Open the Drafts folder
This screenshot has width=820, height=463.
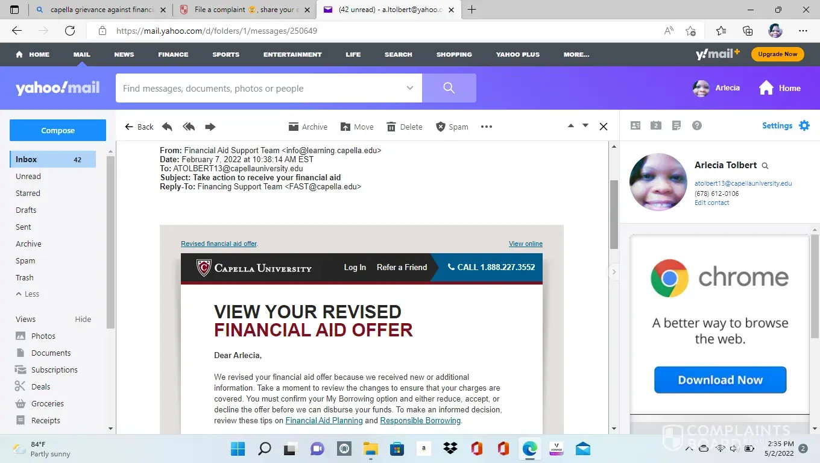tap(26, 210)
